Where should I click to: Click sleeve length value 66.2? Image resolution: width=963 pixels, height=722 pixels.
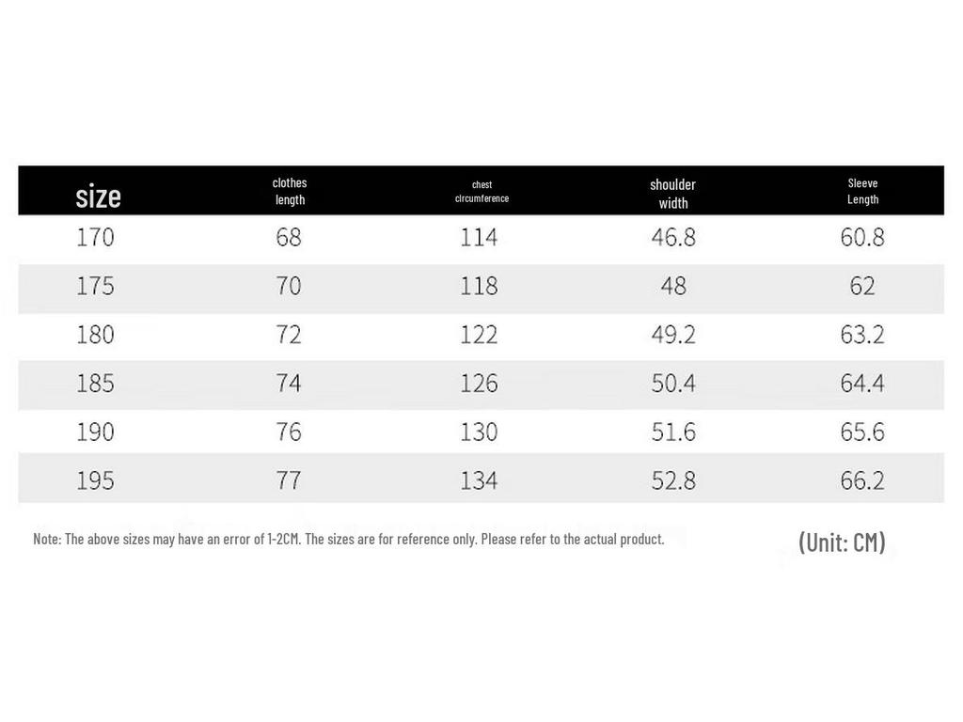tap(862, 481)
